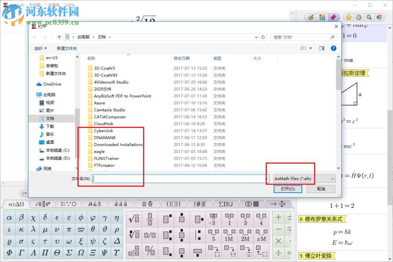Click the magnifier search icon on toolbar
The width and height of the screenshot is (393, 262).
[x=370, y=17]
